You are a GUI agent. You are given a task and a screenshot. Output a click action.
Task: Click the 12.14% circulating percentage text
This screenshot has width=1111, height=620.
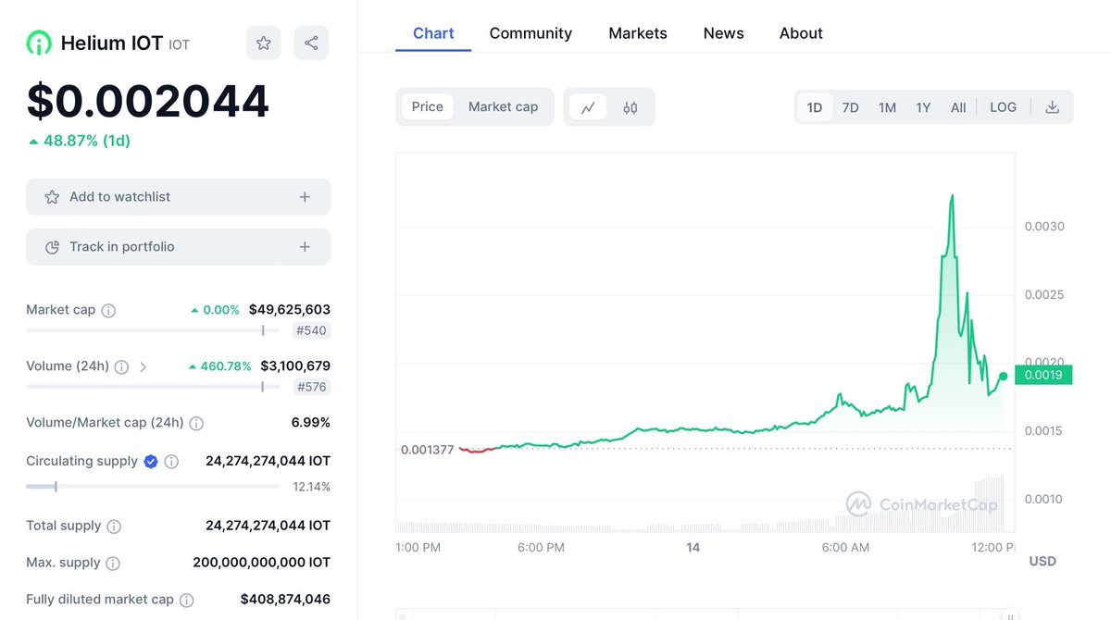[x=312, y=487]
